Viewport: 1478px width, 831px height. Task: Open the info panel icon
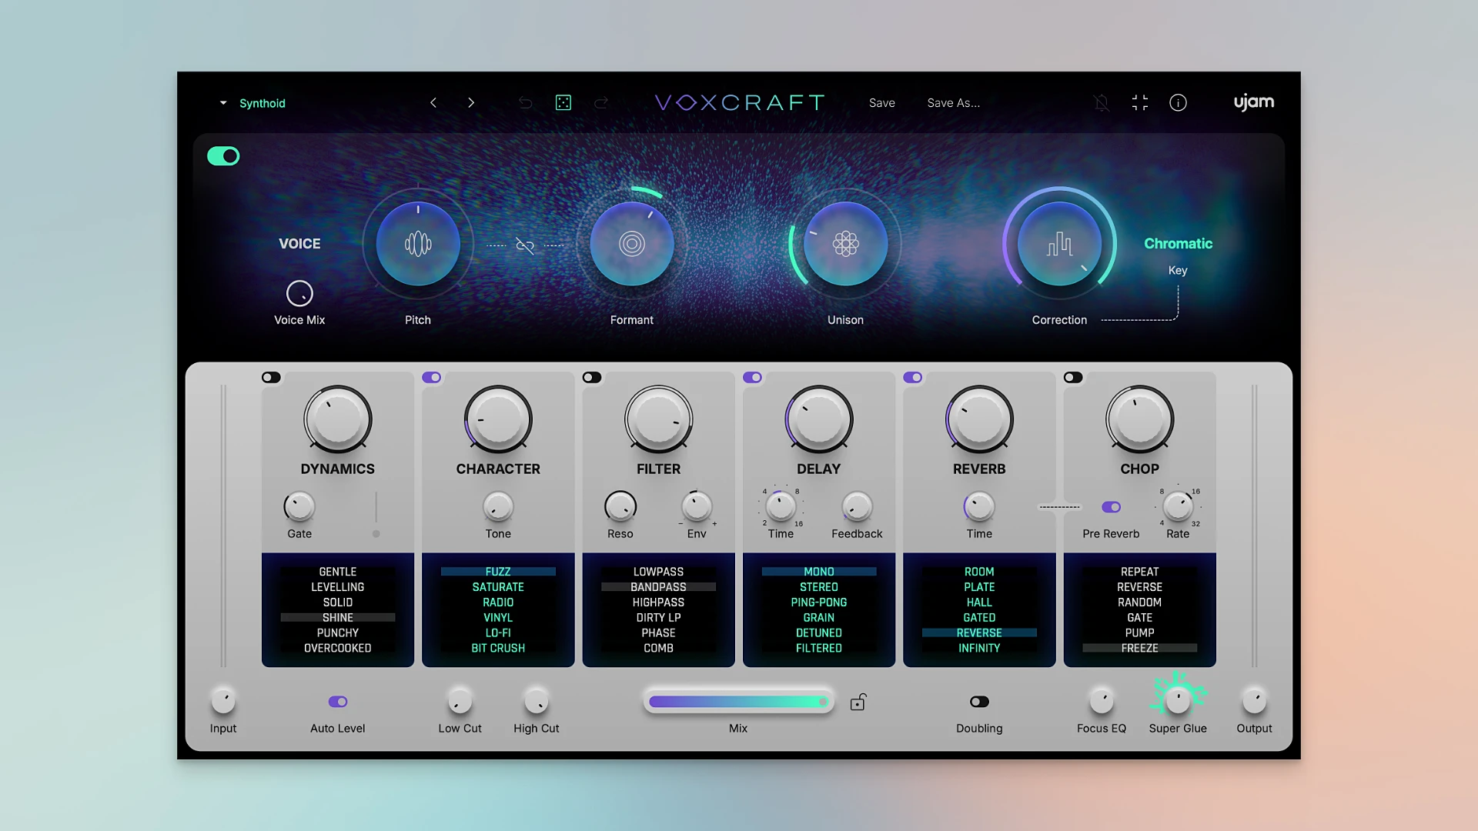[x=1177, y=102]
